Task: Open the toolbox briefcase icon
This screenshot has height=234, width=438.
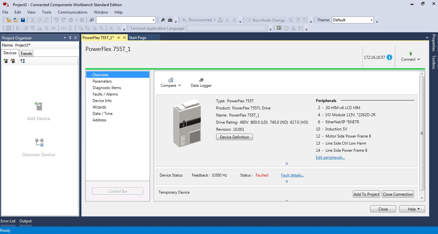Action: [170, 20]
